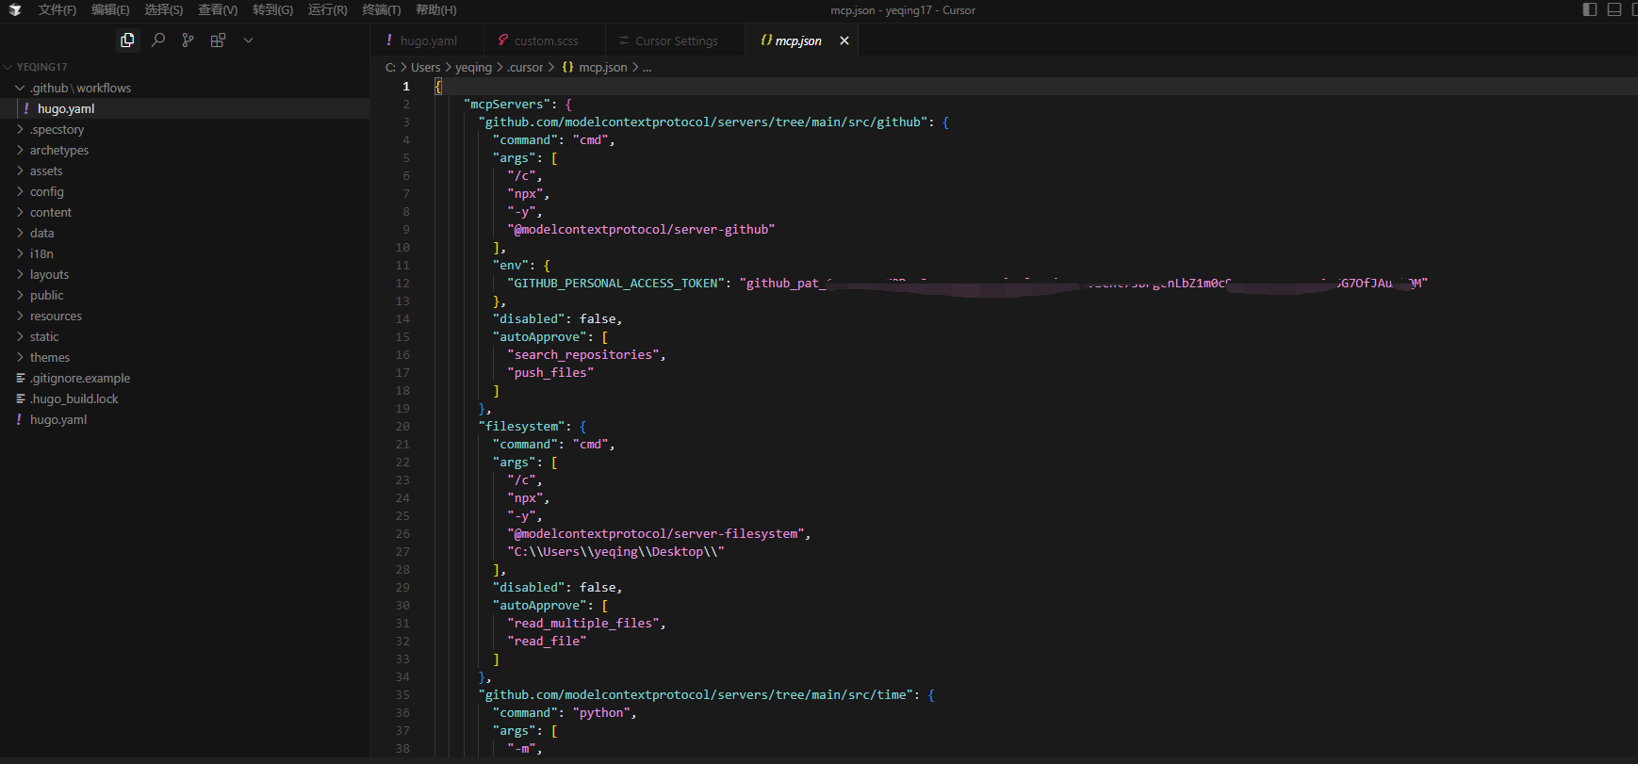Open the 选择(S) menu
Screen dimensions: 1638x764
[x=164, y=10]
